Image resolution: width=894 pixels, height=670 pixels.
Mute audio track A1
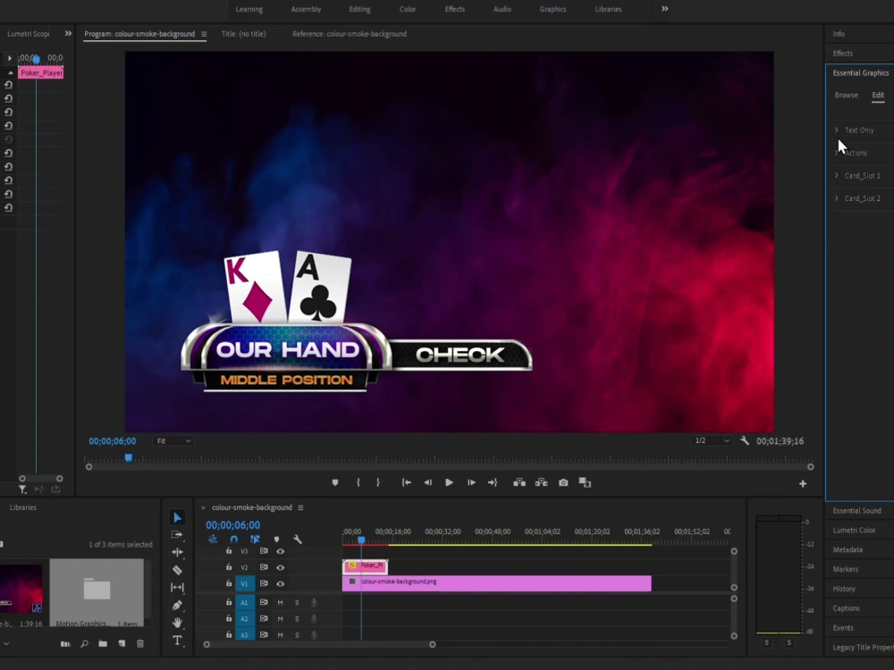tap(280, 602)
